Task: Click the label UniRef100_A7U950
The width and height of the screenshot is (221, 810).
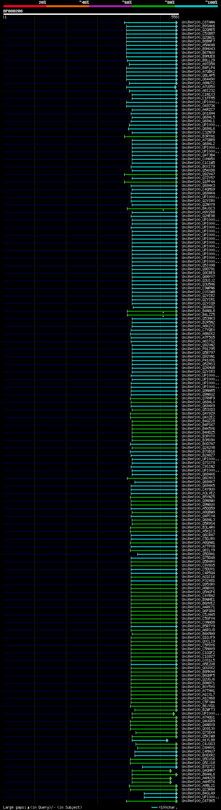Action: [198, 87]
